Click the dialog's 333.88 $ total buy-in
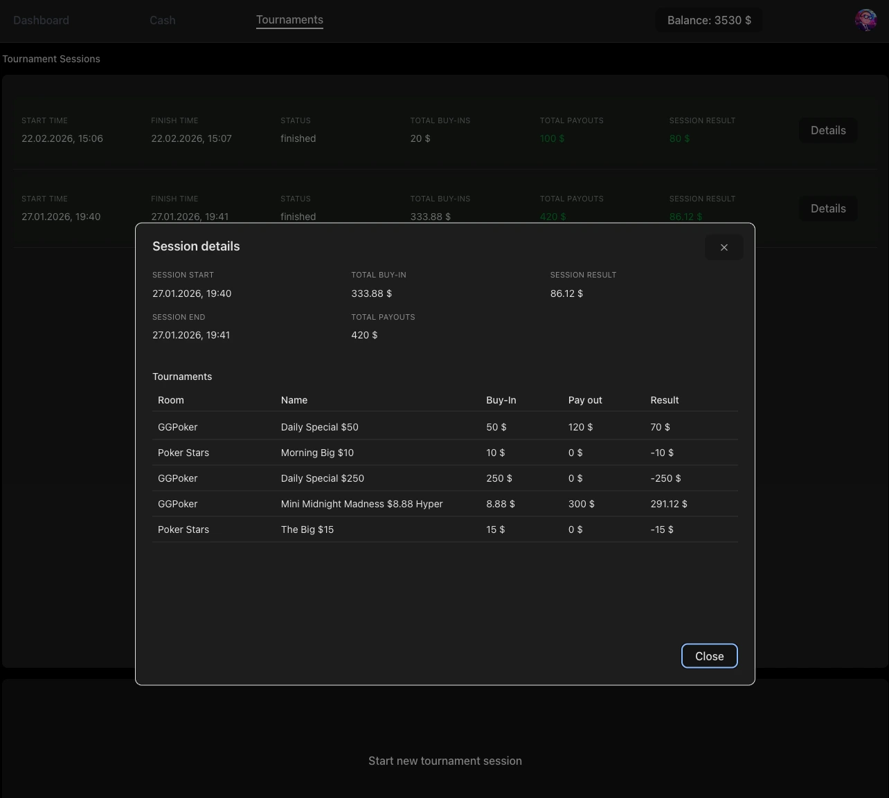This screenshot has width=889, height=798. 372,293
